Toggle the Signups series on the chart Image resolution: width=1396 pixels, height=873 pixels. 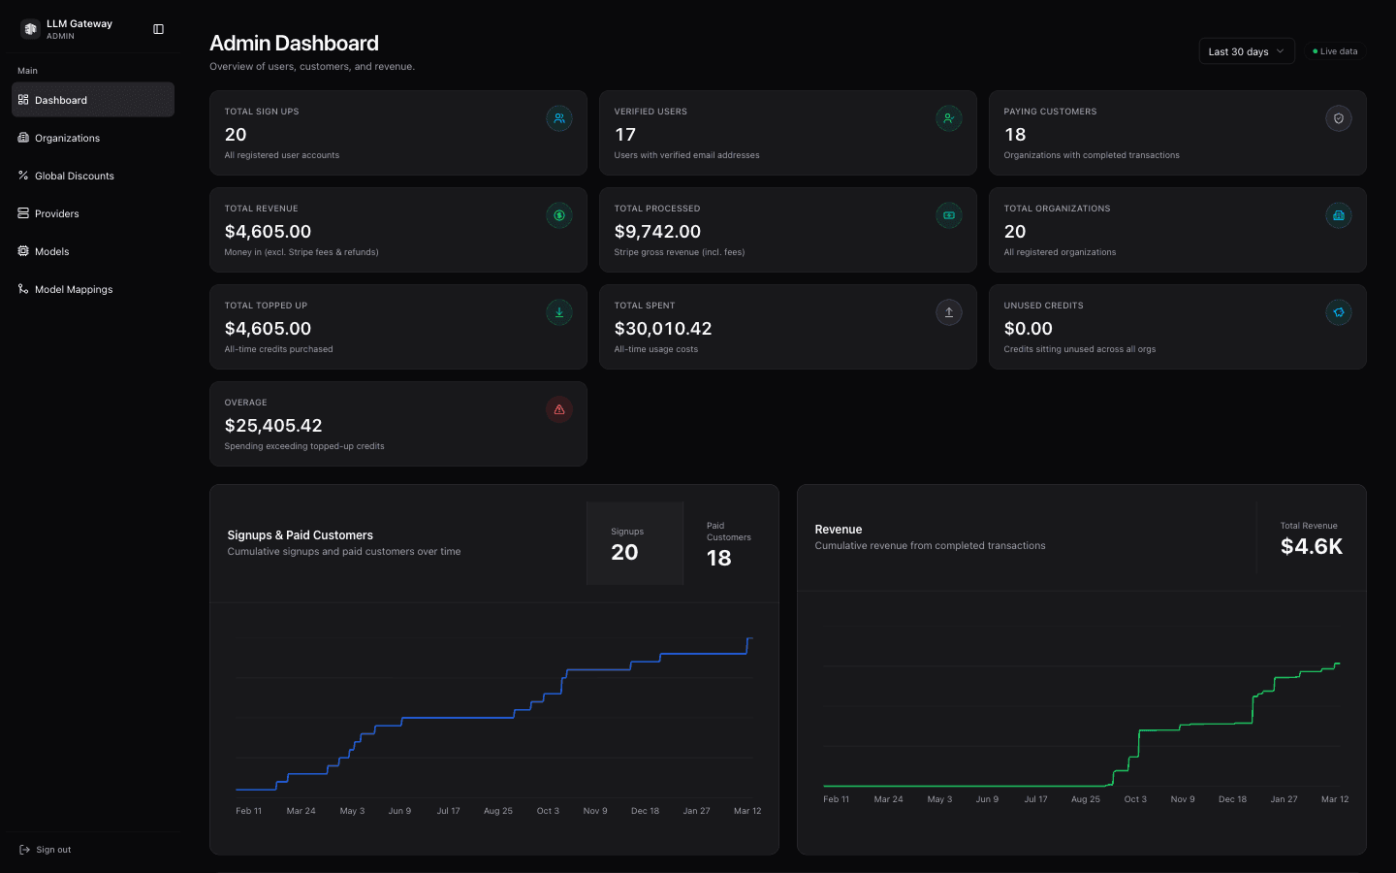635,543
